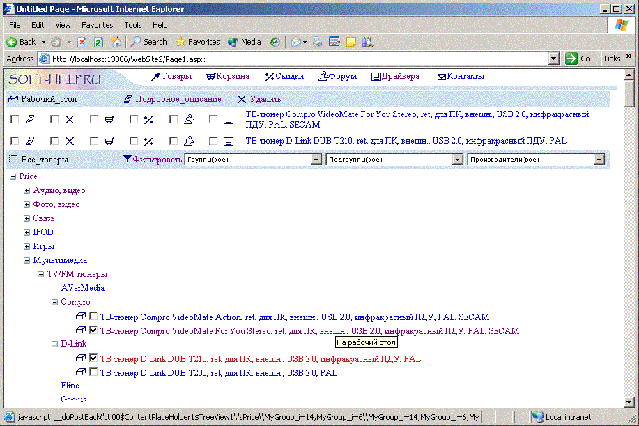Viewport: 639px width, 426px height.
Task: Collapse the TV/FM тюнеры tree node
Action: (x=40, y=274)
